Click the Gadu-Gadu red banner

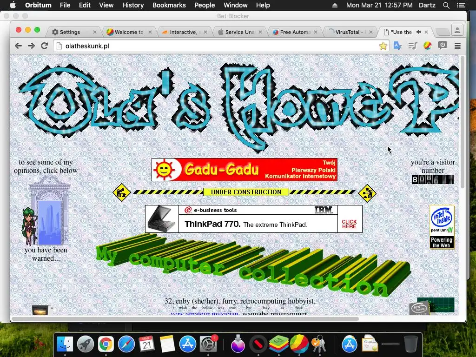245,170
